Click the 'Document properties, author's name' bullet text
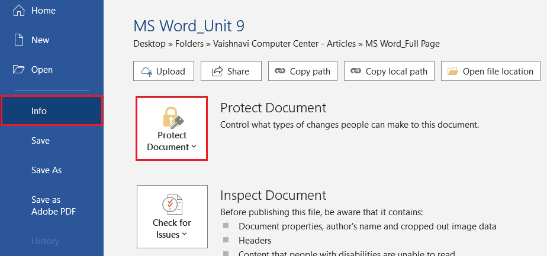 coord(368,226)
